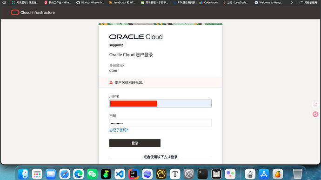Open the 知识星球 bookmark

click(x=25, y=3)
